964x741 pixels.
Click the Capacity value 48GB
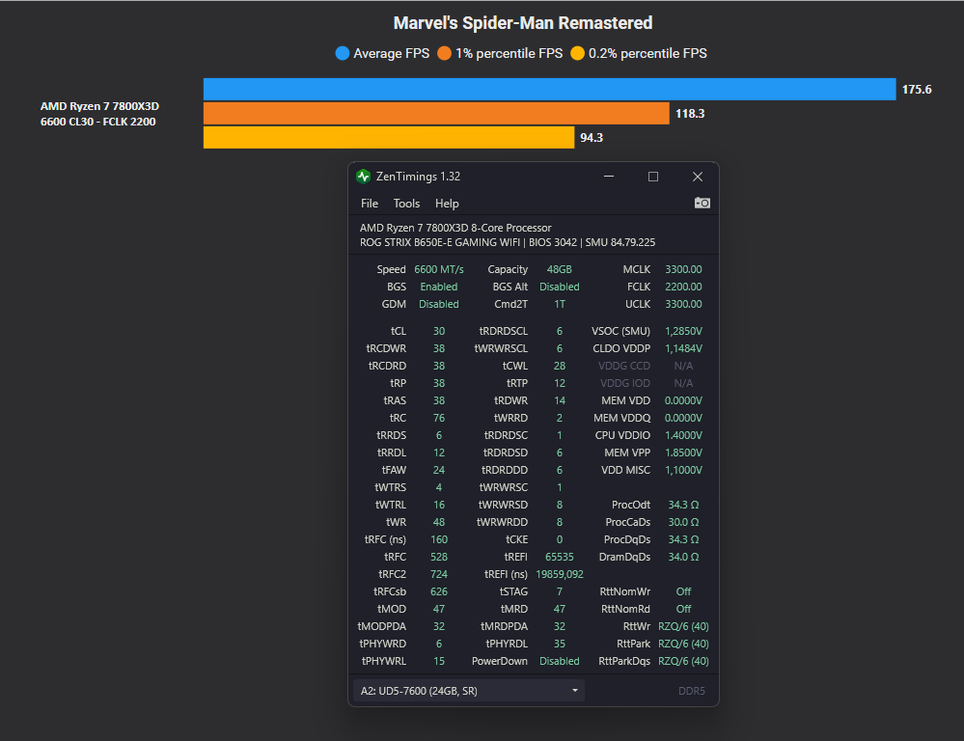(560, 269)
